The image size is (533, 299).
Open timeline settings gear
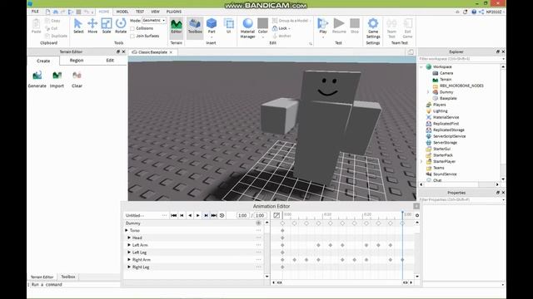(417, 215)
